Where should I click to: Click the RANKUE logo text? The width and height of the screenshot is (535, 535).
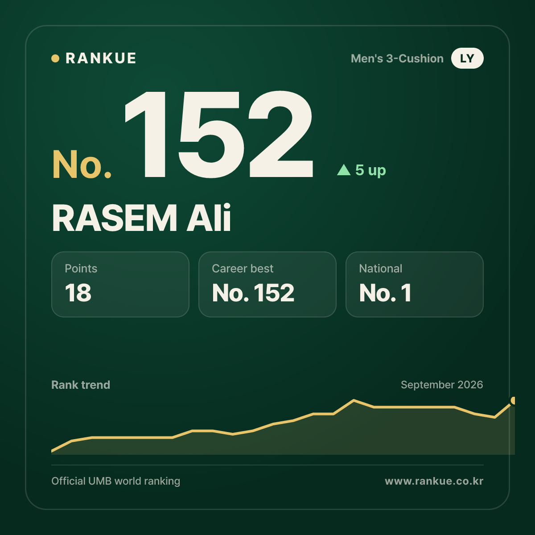(x=101, y=58)
